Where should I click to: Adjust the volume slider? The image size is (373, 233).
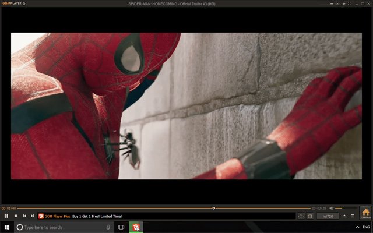(346, 209)
